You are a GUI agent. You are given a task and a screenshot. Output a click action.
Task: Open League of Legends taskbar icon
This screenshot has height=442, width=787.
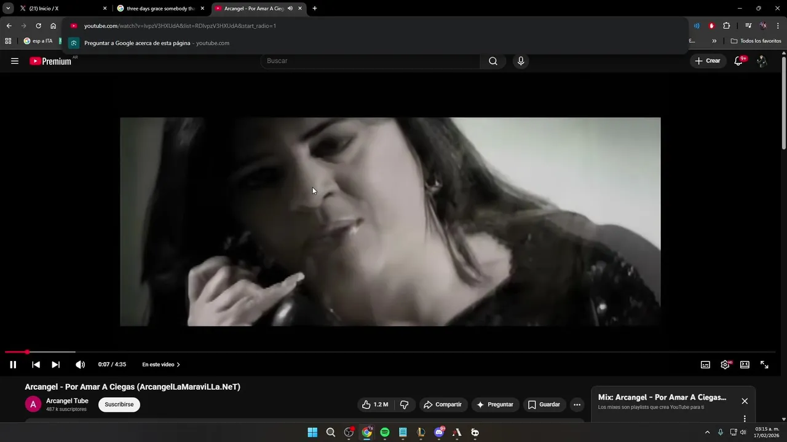point(421,432)
